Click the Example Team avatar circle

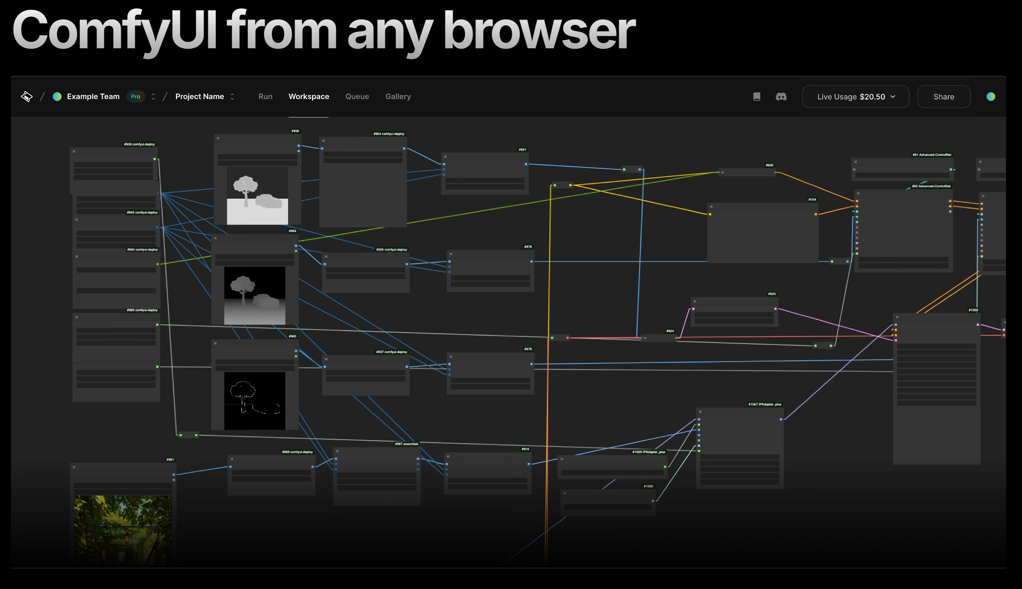click(x=57, y=97)
